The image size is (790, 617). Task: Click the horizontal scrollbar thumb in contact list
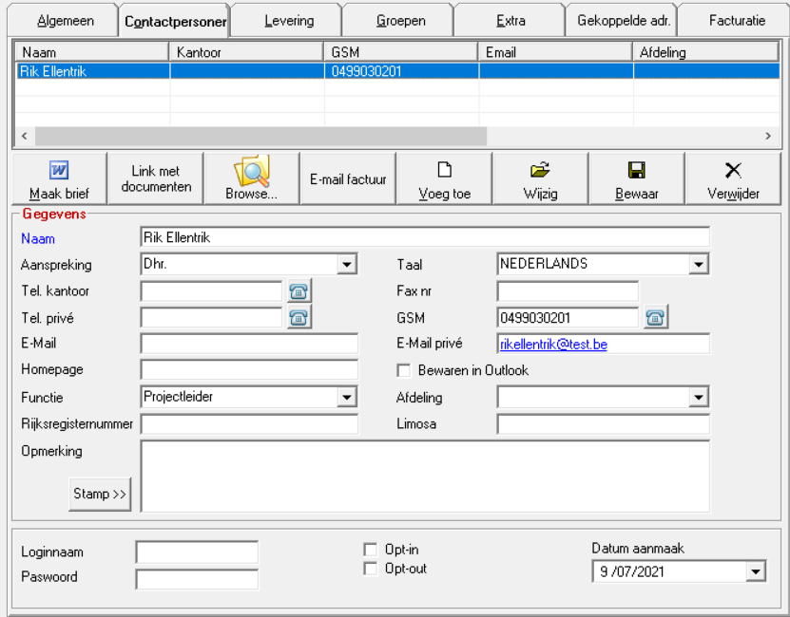coord(260,136)
